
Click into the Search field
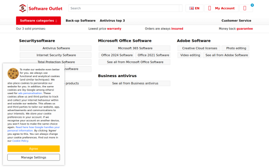[124, 8]
